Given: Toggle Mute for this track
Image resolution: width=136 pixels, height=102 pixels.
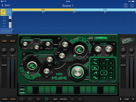Looking at the screenshot, I should coord(80,99).
